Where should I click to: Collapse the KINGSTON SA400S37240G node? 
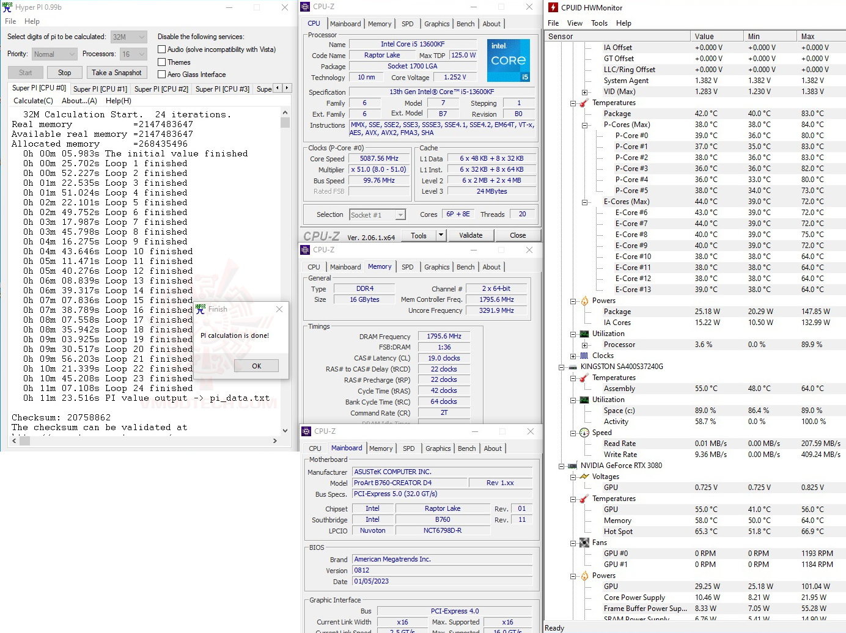[x=561, y=367]
